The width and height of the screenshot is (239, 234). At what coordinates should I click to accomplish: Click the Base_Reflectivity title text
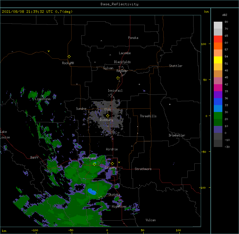coord(119,4)
